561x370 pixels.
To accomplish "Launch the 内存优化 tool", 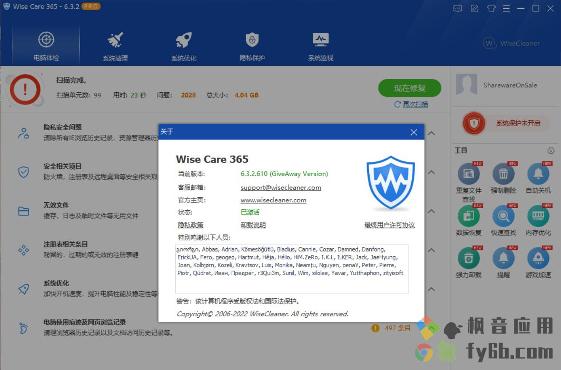I will coord(538,220).
